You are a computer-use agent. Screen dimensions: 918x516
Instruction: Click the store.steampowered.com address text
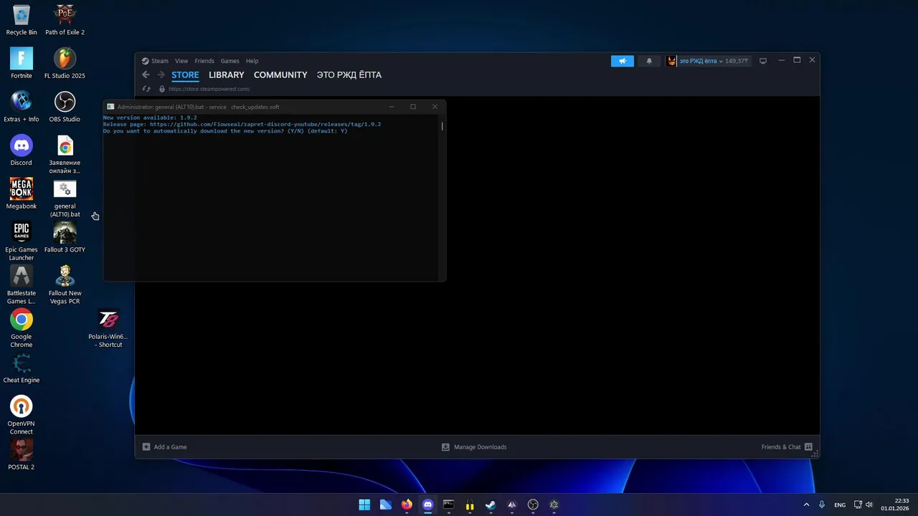[209, 89]
